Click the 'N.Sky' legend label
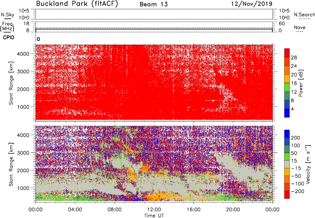Screen dimensions: 315x218 click(x=7, y=15)
